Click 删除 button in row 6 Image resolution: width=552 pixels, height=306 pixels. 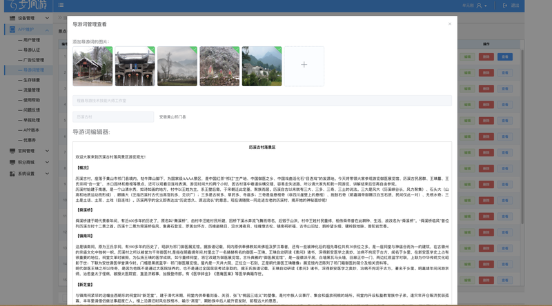pos(486,136)
